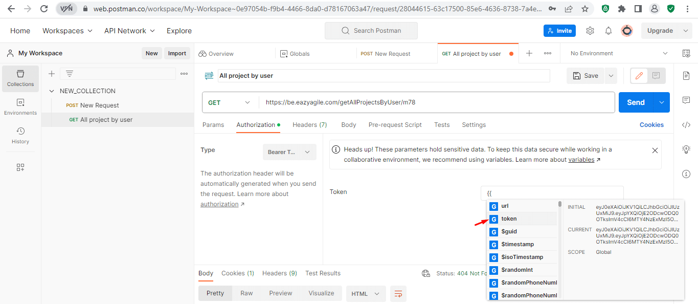Screen dimensions: 698x304
Task: Click the wrap lines icon in response
Action: point(398,294)
